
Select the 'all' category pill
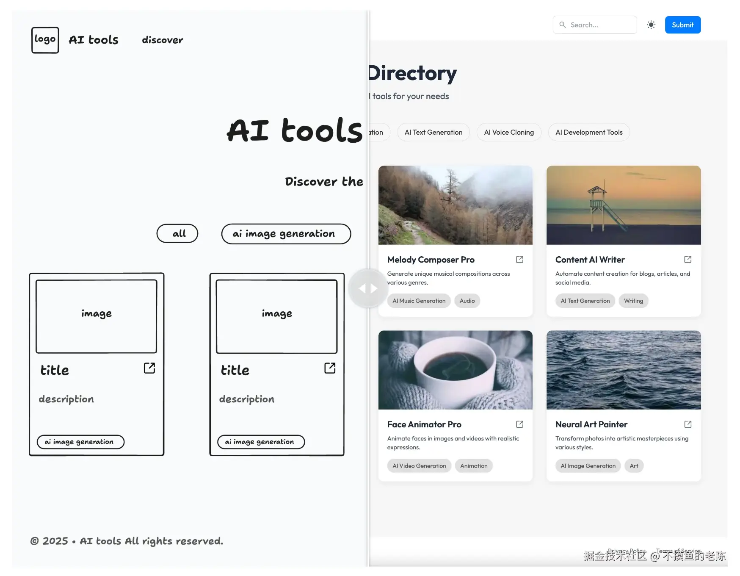pos(177,233)
